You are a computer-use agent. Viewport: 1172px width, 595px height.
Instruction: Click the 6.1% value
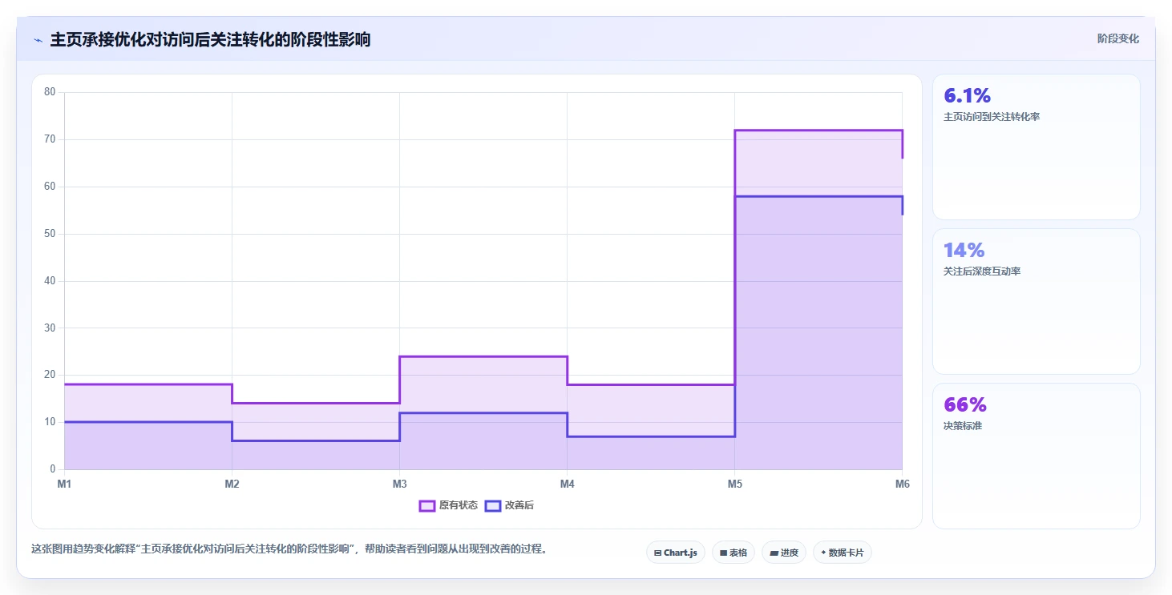point(968,96)
